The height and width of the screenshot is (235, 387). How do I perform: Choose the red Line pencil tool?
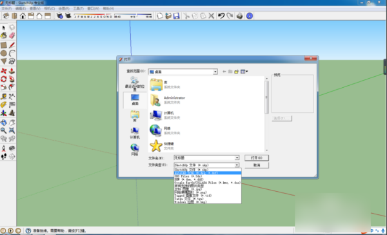[12, 45]
